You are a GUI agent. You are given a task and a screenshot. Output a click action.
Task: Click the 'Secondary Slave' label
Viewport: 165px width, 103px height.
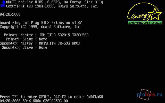tap(18, 47)
